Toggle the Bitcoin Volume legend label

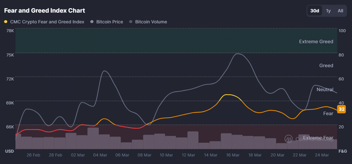point(151,22)
